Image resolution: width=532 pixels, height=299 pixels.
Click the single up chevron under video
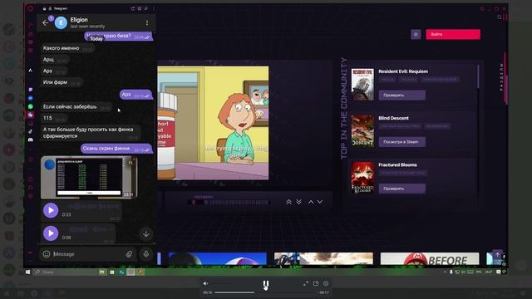tap(311, 202)
